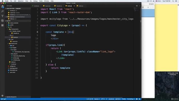Open the Manage gear in the activity bar
The image size is (179, 101).
pos(3,96)
